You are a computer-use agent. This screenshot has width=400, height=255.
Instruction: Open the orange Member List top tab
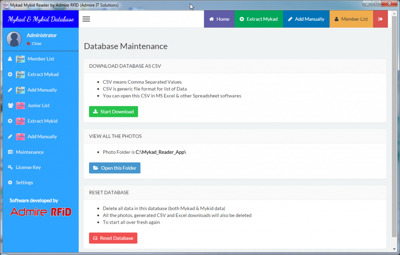click(x=351, y=19)
